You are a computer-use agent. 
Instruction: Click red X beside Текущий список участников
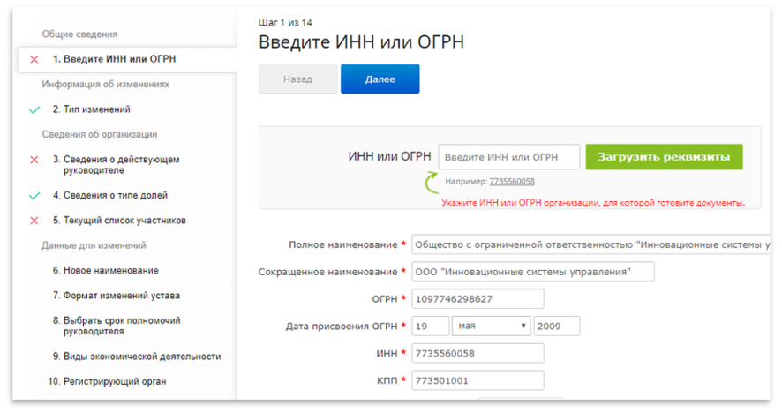(34, 221)
